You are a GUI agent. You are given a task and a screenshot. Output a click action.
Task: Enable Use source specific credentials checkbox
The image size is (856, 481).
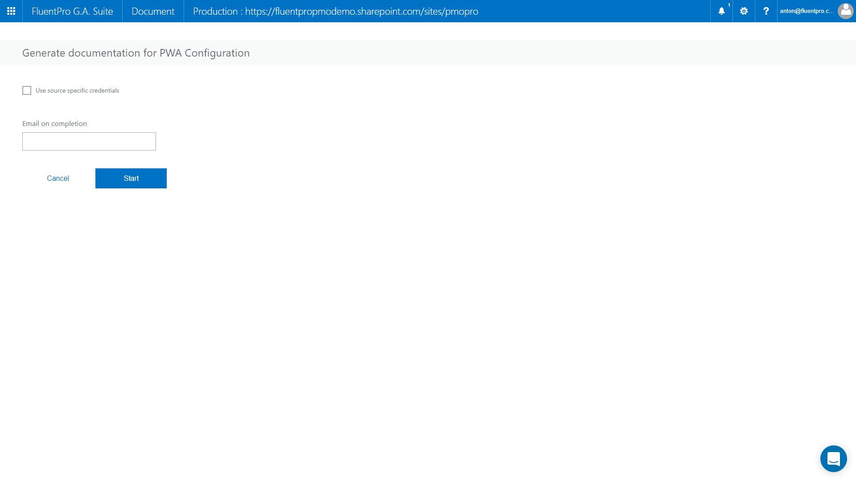27,90
